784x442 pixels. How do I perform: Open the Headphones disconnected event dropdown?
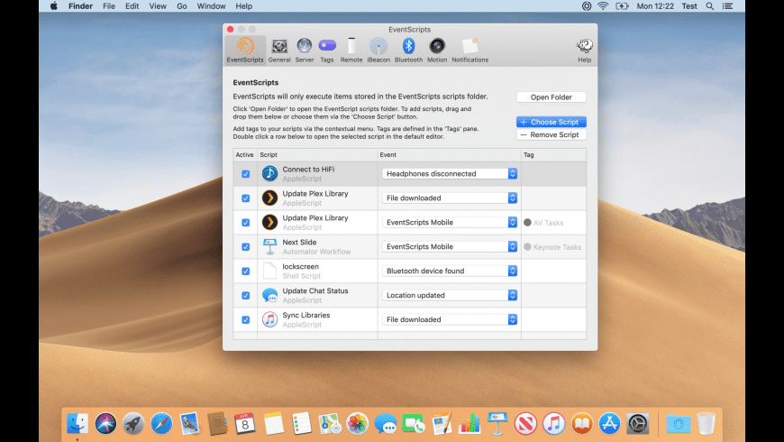coord(450,174)
